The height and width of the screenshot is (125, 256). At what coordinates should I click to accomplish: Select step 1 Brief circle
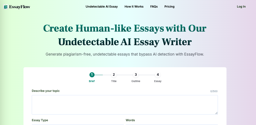tap(92, 75)
